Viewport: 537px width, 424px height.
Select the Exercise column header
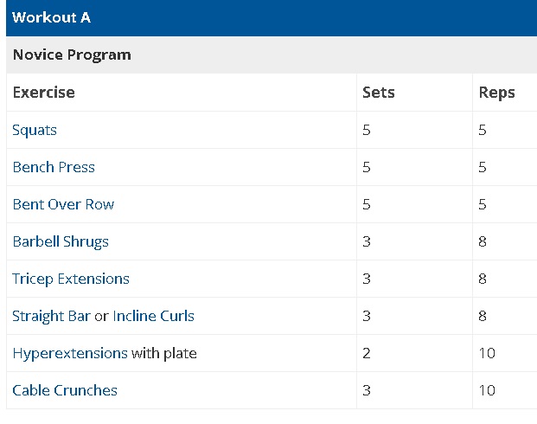tap(44, 93)
